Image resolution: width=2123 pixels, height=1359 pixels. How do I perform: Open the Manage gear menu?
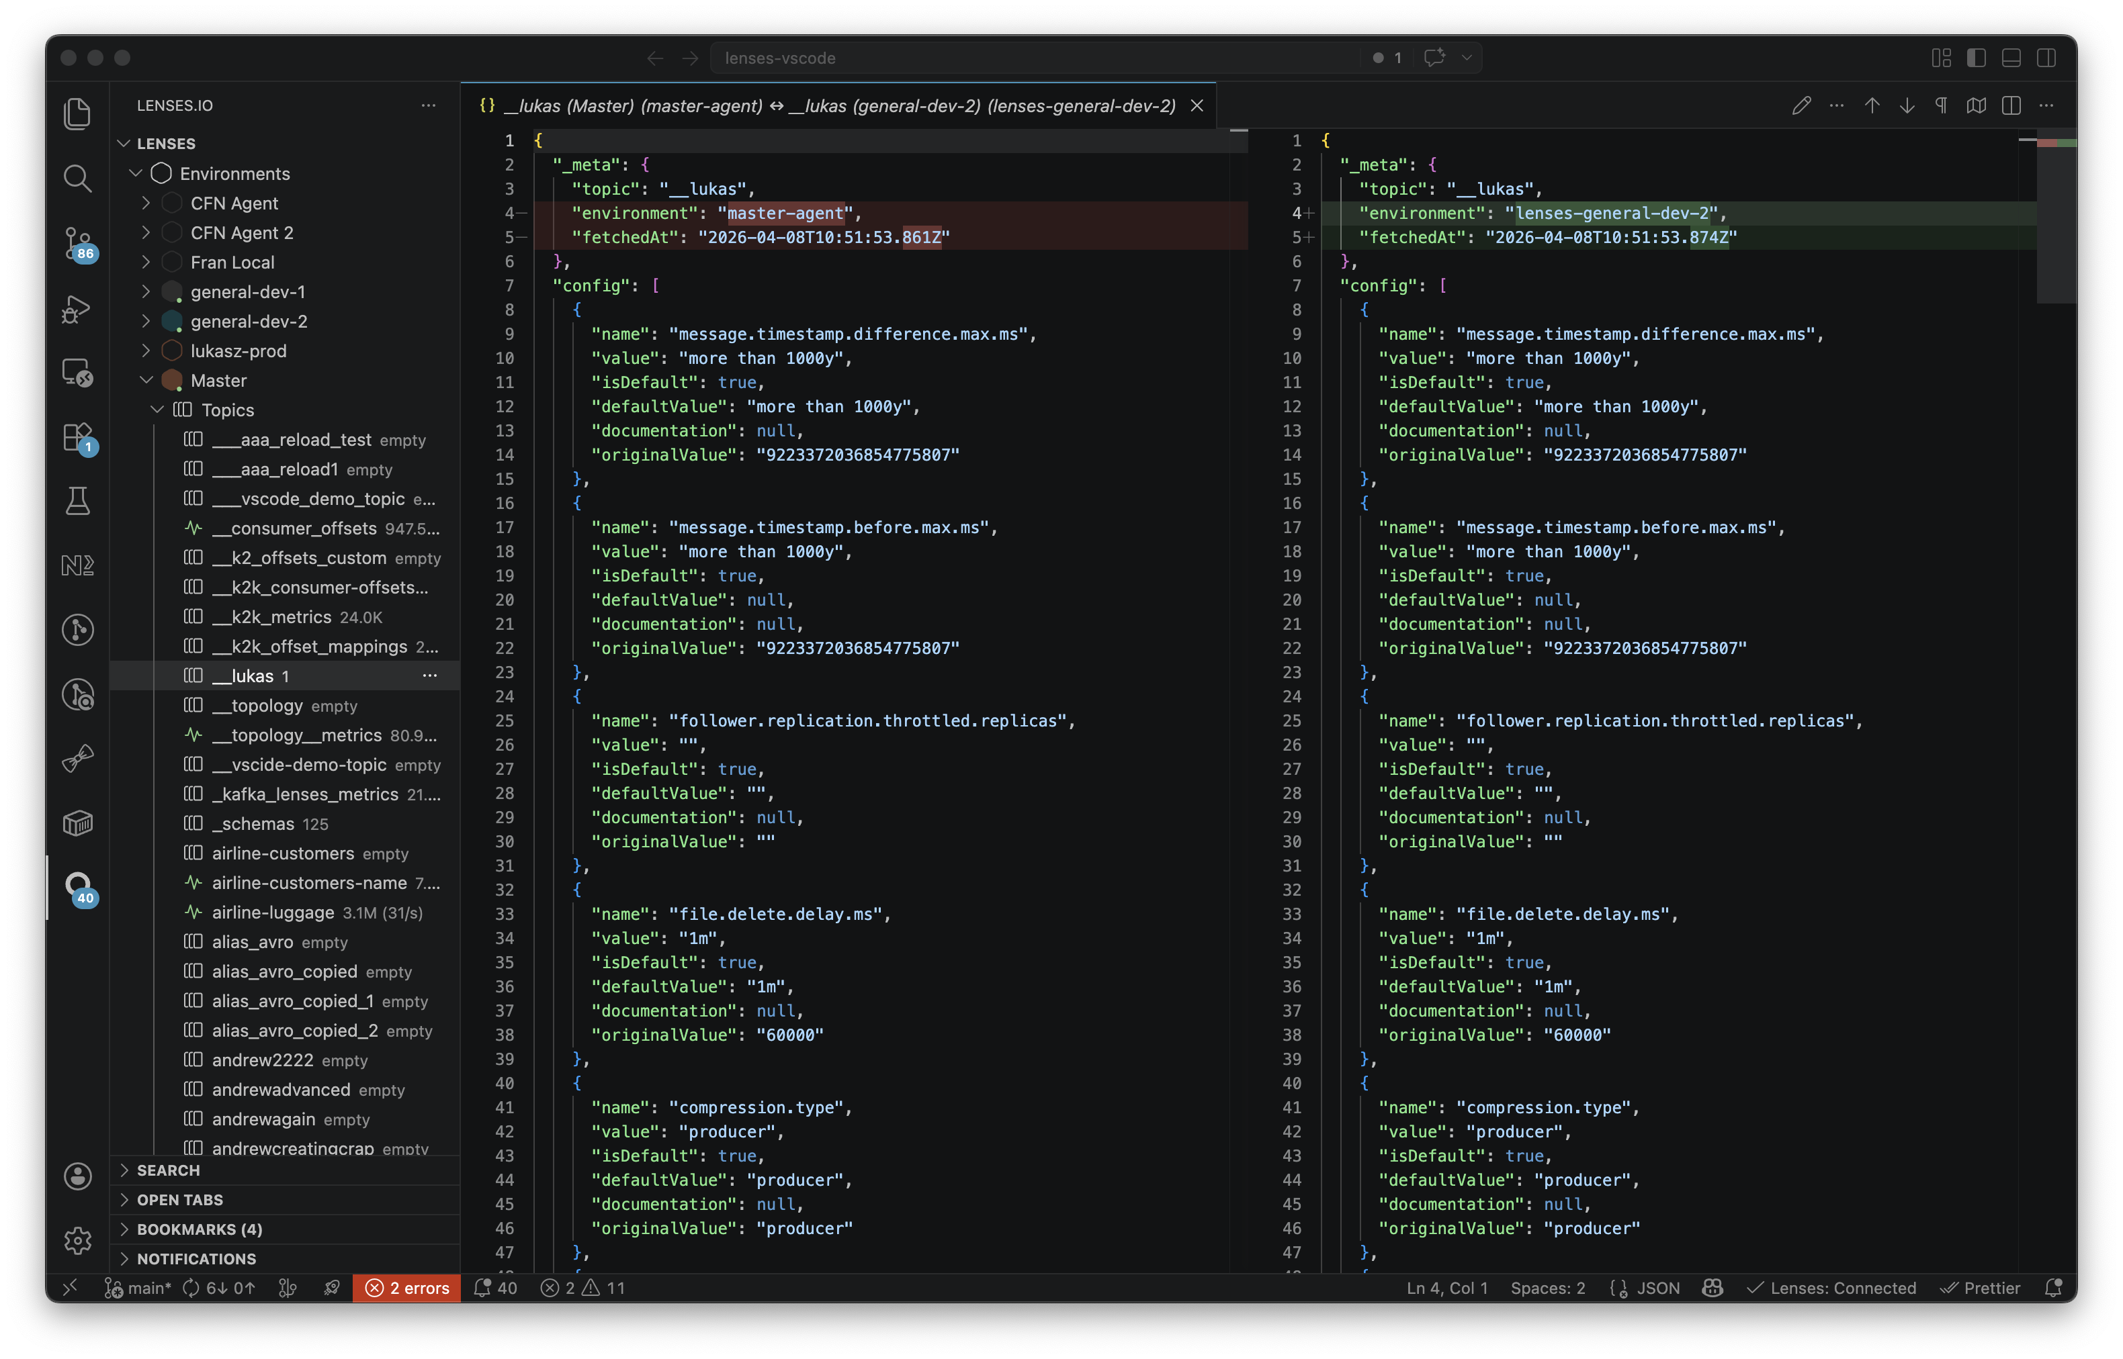pyautogui.click(x=78, y=1240)
